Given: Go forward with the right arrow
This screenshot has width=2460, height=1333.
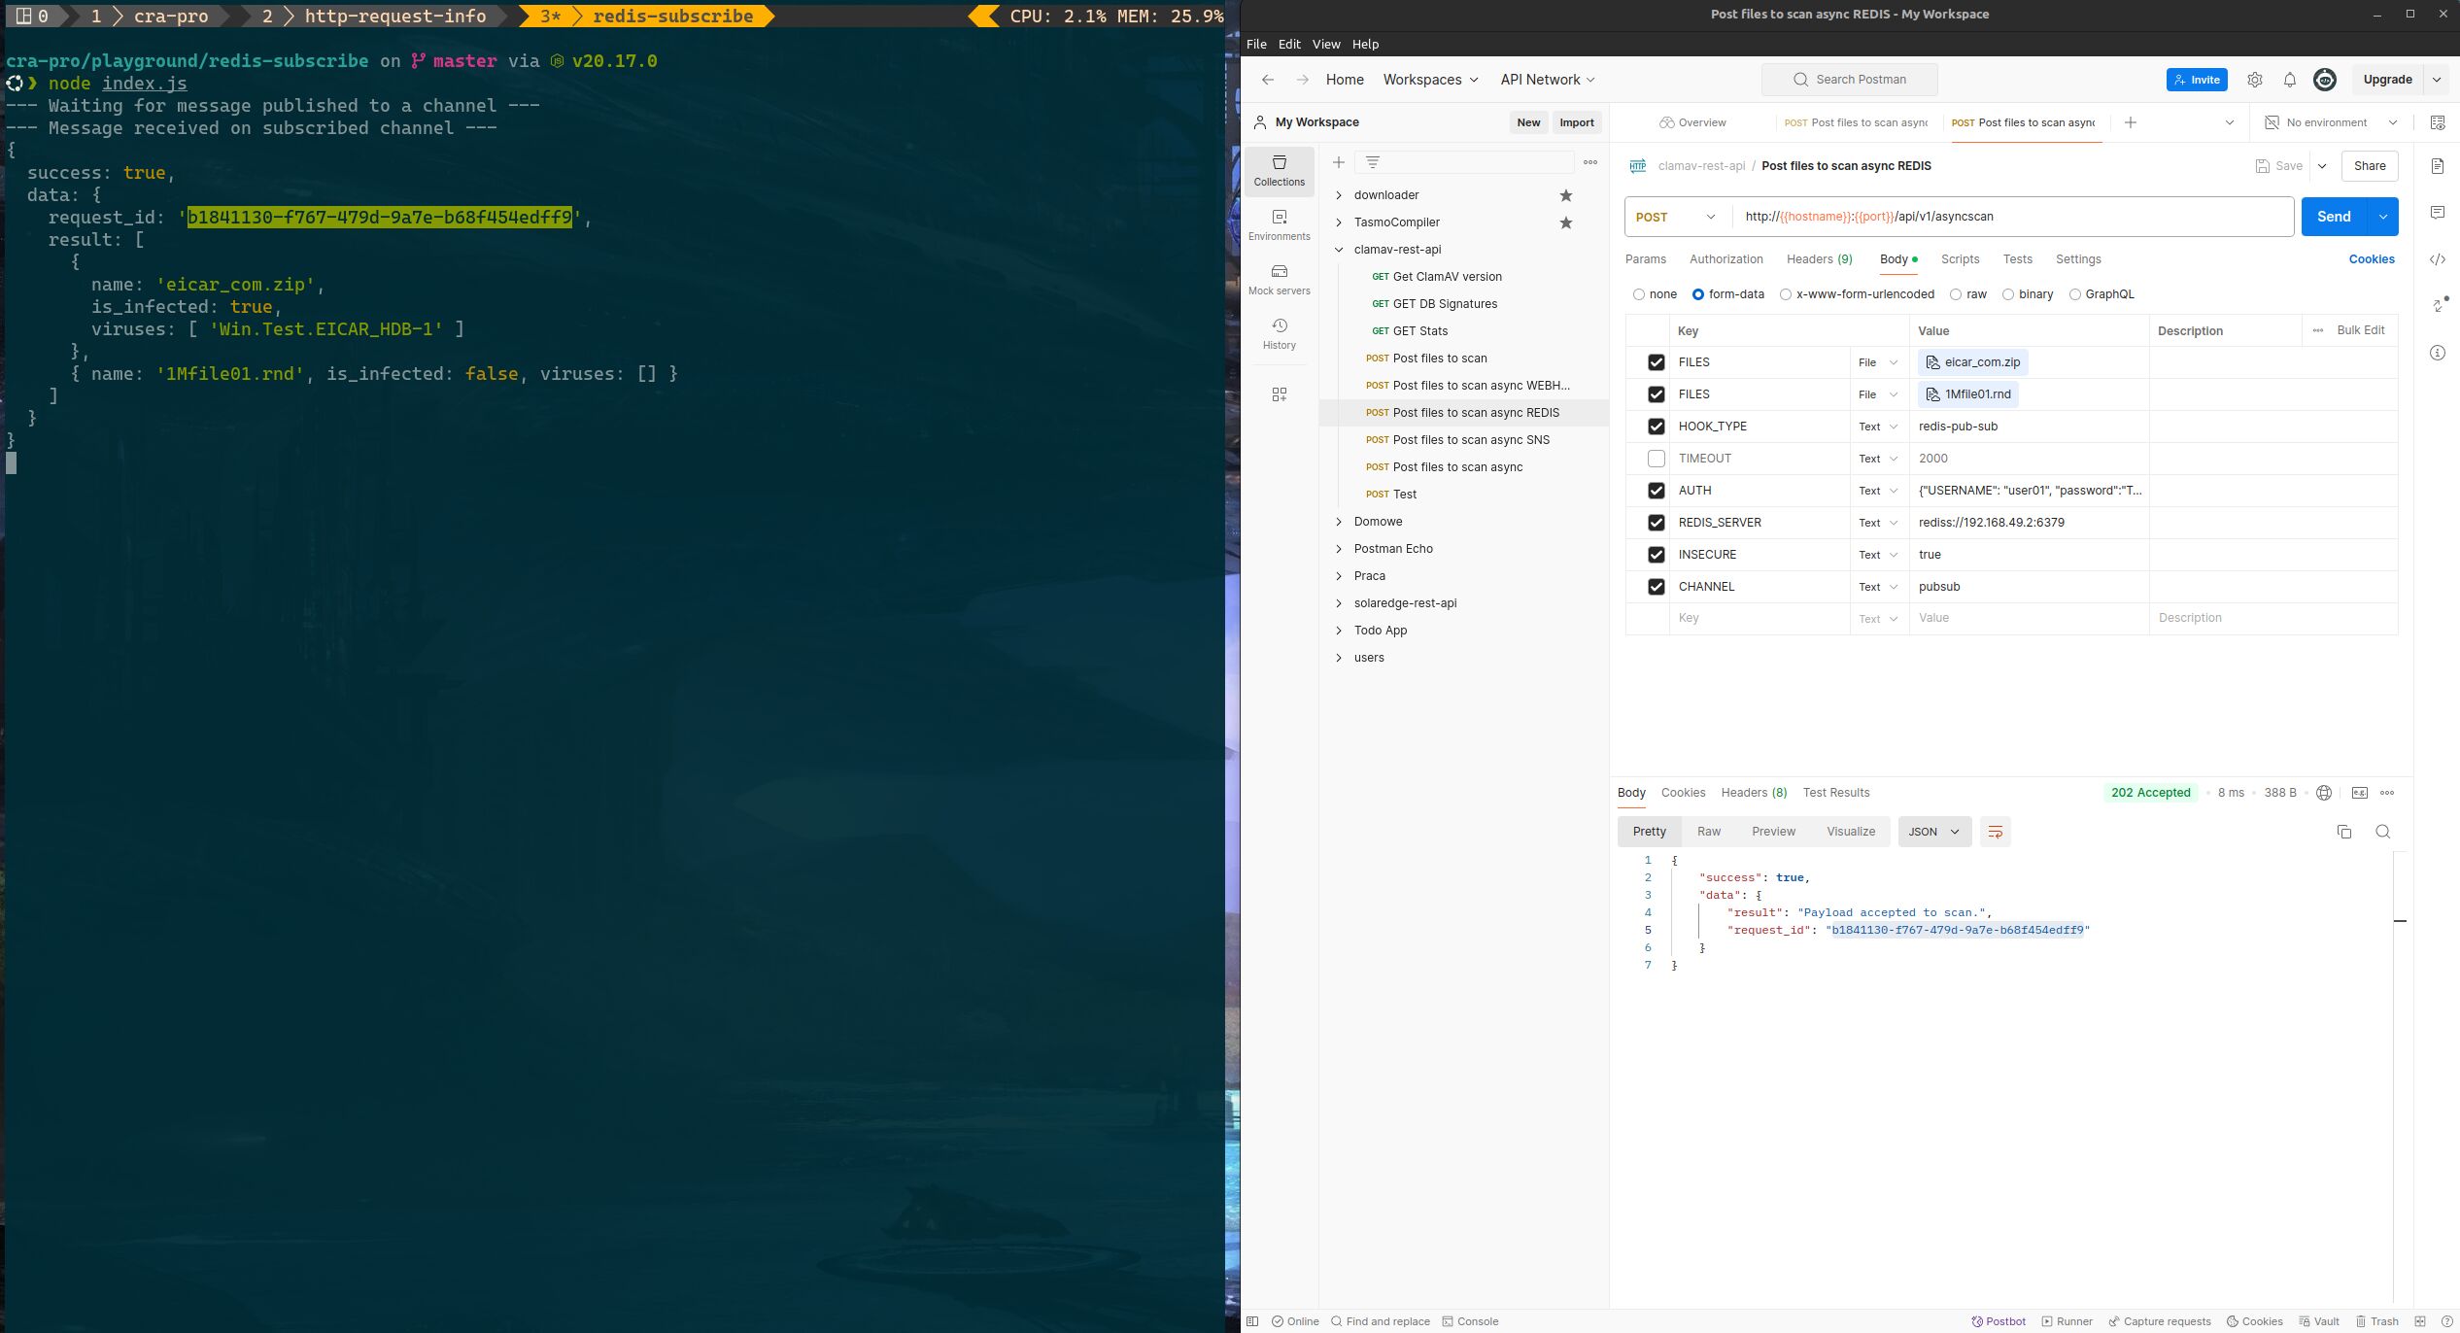Looking at the screenshot, I should coord(1302,80).
